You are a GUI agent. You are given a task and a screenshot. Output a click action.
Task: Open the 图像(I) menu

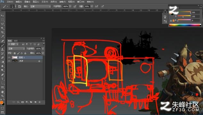[27, 2]
